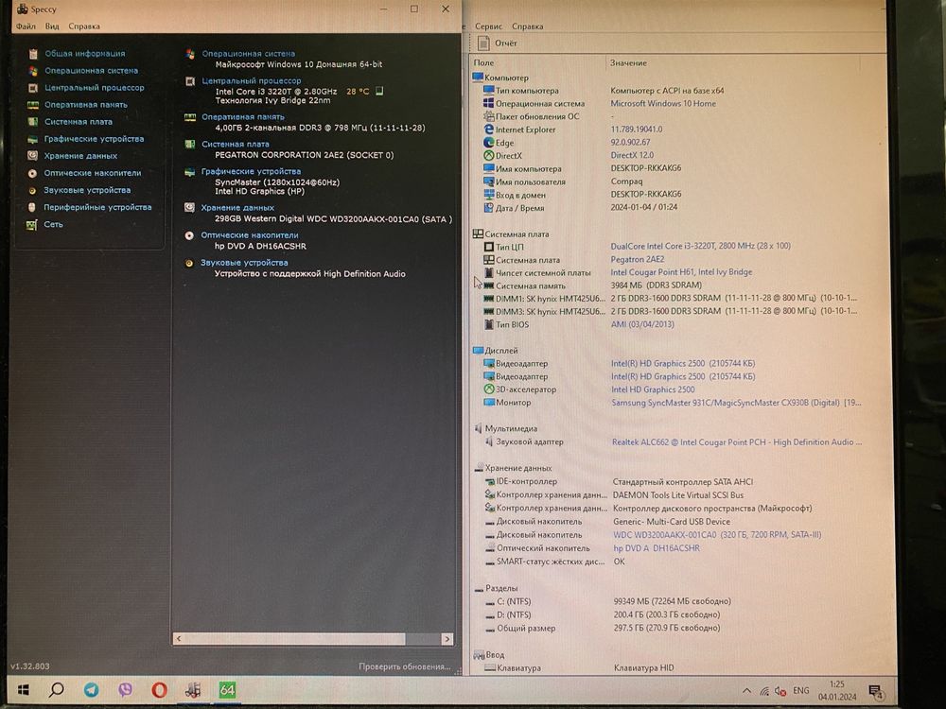Screen dimensions: 946x709
Task: Click the Speccy horizontal scrollbar thumb
Action: point(294,638)
